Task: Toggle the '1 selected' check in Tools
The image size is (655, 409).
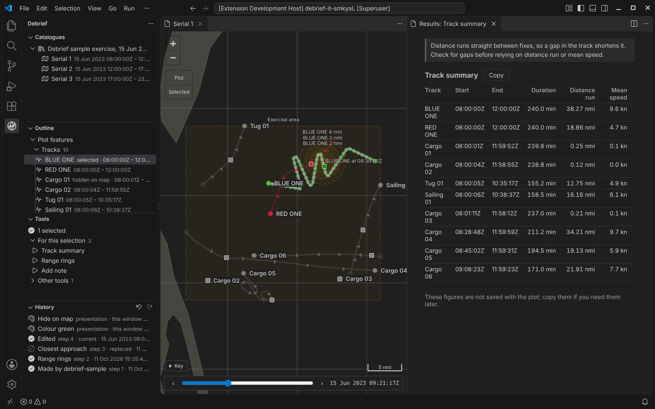Action: 31,230
